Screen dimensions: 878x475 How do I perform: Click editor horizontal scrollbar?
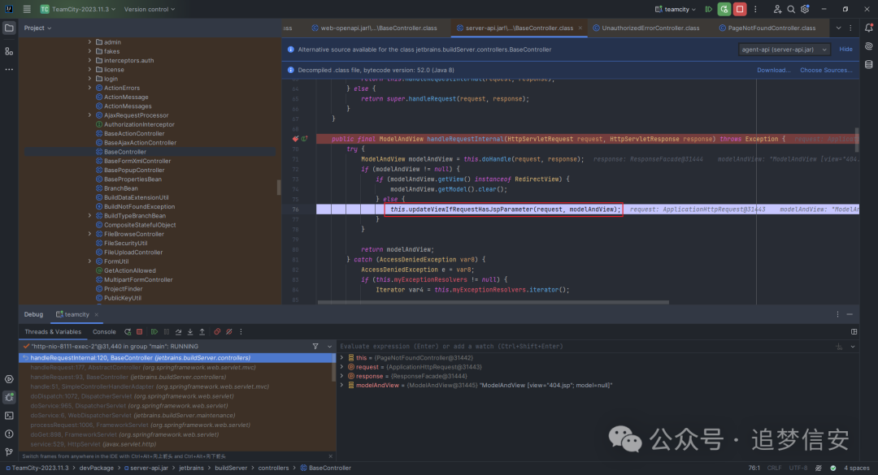(493, 302)
